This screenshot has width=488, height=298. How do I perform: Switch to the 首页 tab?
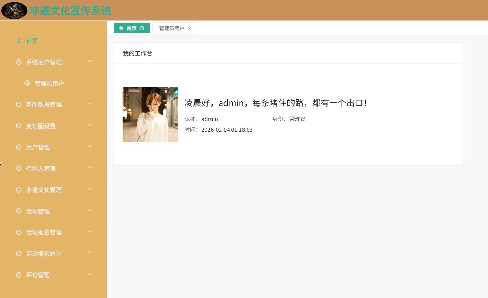tap(132, 28)
